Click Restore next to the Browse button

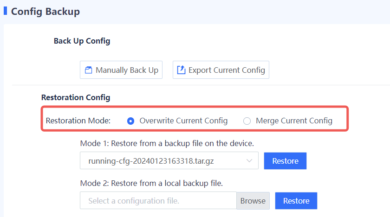coord(296,201)
